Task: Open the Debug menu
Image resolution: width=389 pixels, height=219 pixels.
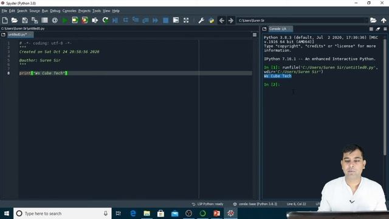Action: [x=55, y=11]
